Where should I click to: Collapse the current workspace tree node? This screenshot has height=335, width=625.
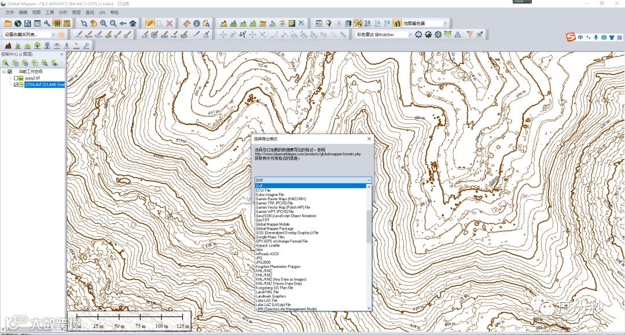3,72
